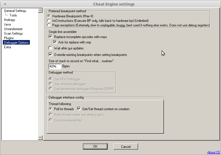Select General Settings in the tree

pyautogui.click(x=15, y=11)
